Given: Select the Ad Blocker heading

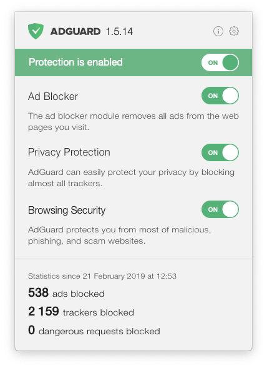Looking at the screenshot, I should click(x=53, y=96).
